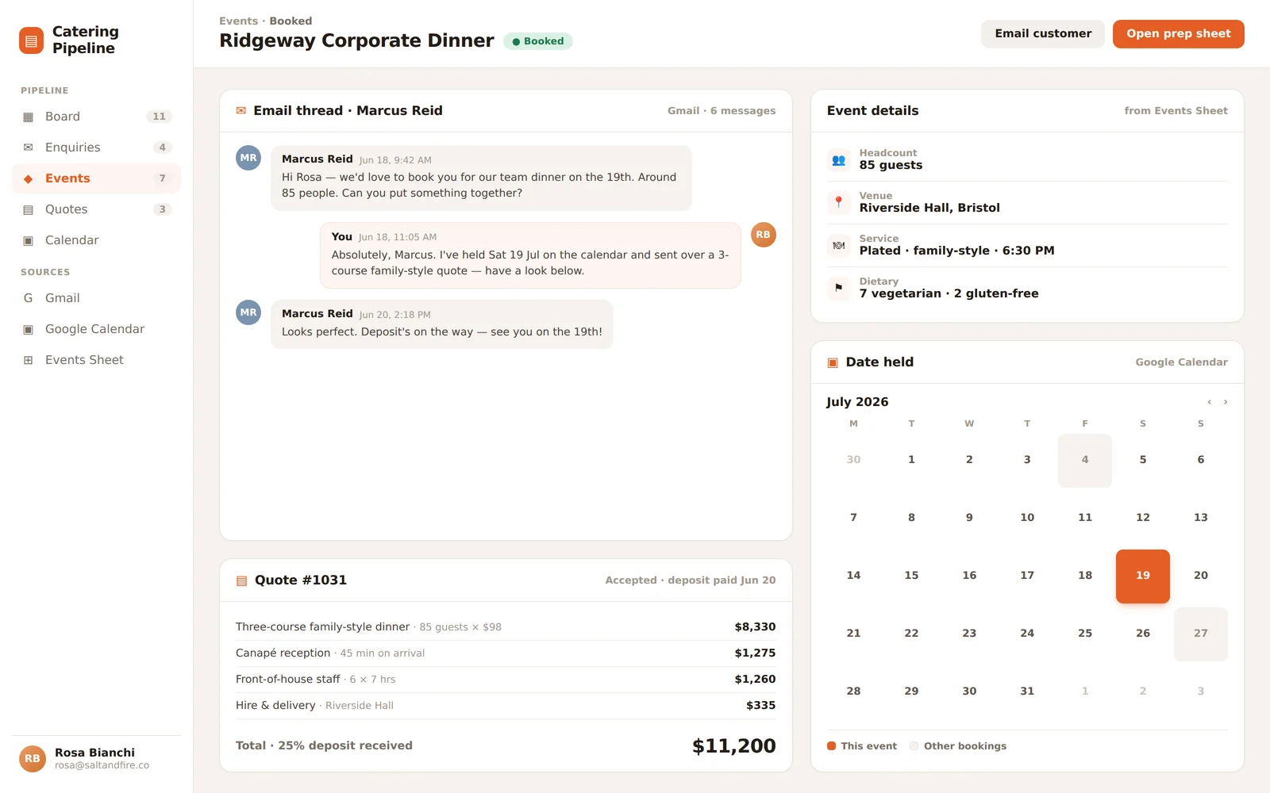Open the Quotes section
This screenshot has width=1270, height=793.
click(96, 209)
